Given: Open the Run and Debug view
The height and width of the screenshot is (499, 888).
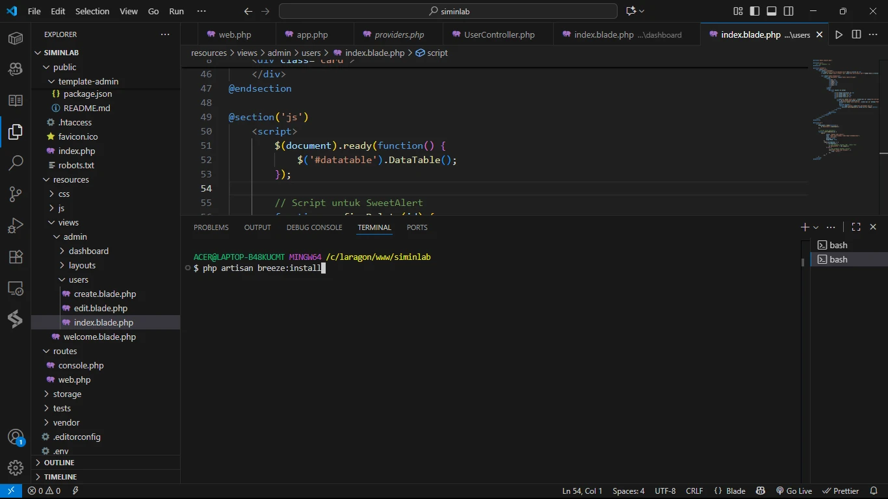Looking at the screenshot, I should (x=16, y=225).
